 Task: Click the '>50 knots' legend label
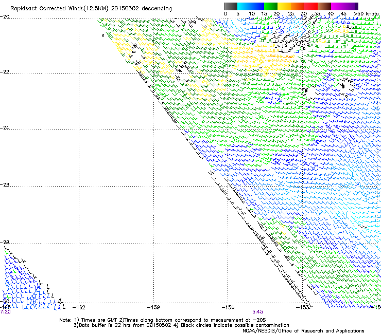(x=366, y=14)
